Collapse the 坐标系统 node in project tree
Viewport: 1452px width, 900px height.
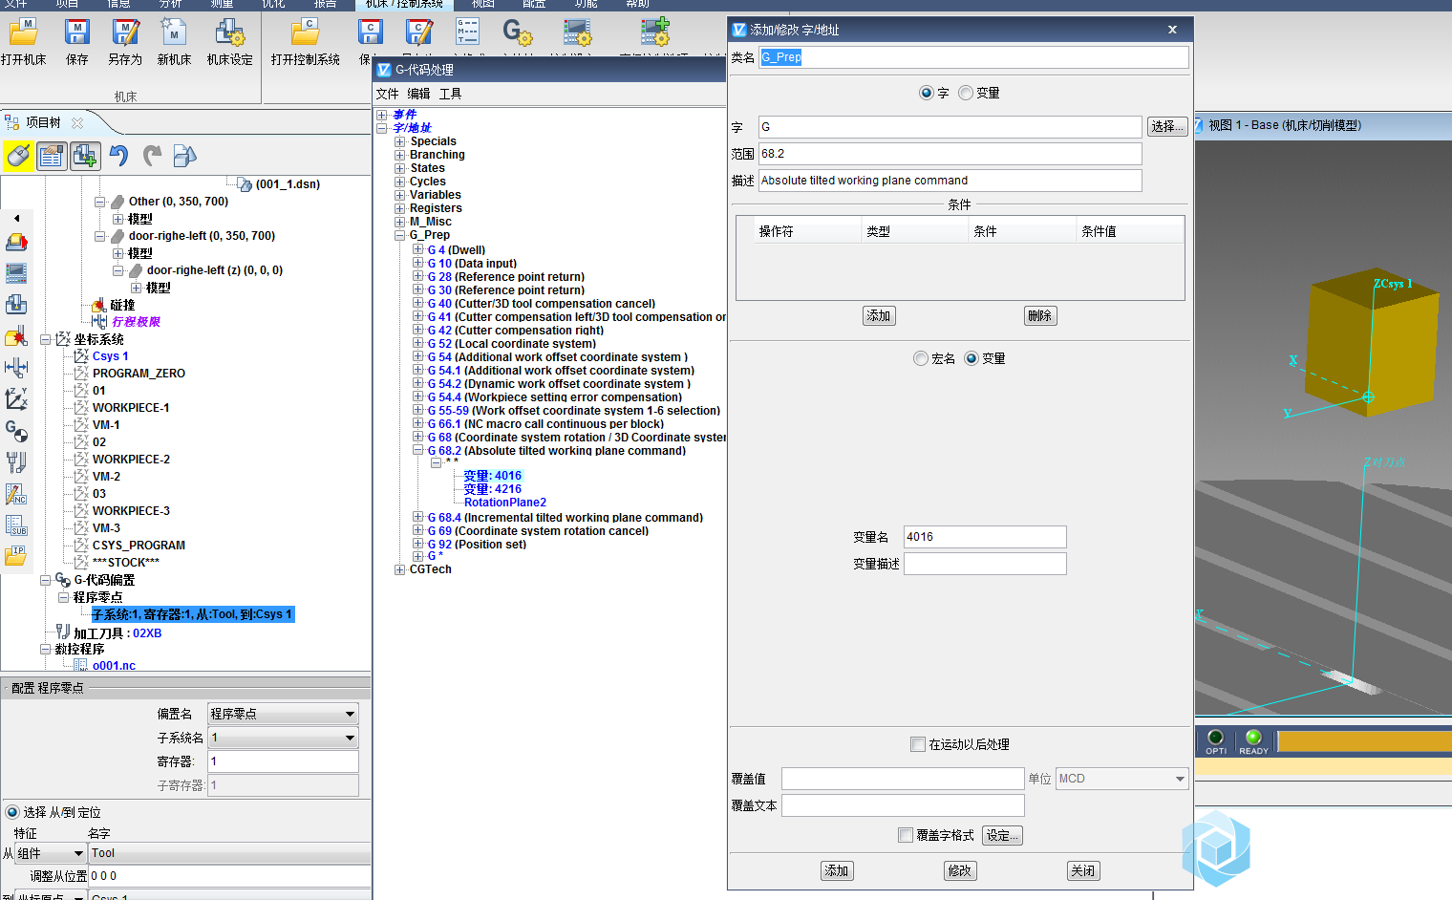pos(45,339)
